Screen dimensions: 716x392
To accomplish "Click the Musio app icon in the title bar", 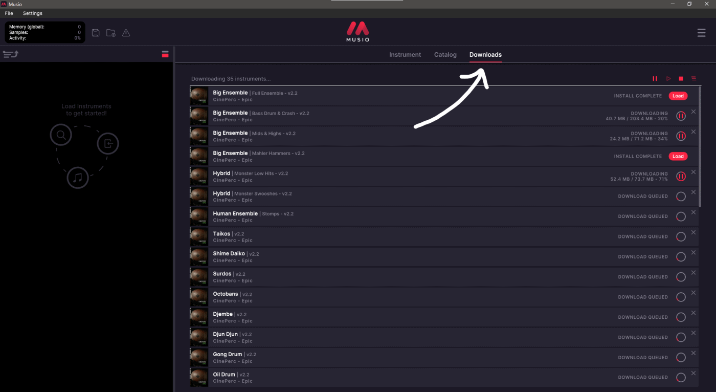I will tap(4, 4).
